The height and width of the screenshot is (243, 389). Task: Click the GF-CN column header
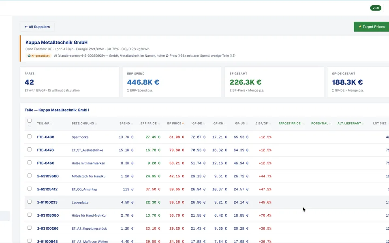(218, 124)
